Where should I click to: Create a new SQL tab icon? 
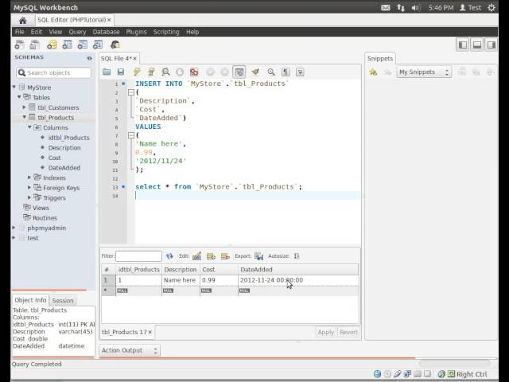click(x=19, y=45)
